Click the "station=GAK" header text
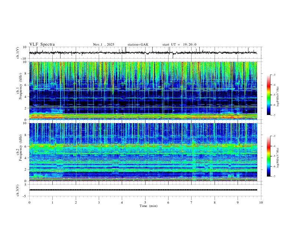The image size is (294, 227). click(x=138, y=45)
